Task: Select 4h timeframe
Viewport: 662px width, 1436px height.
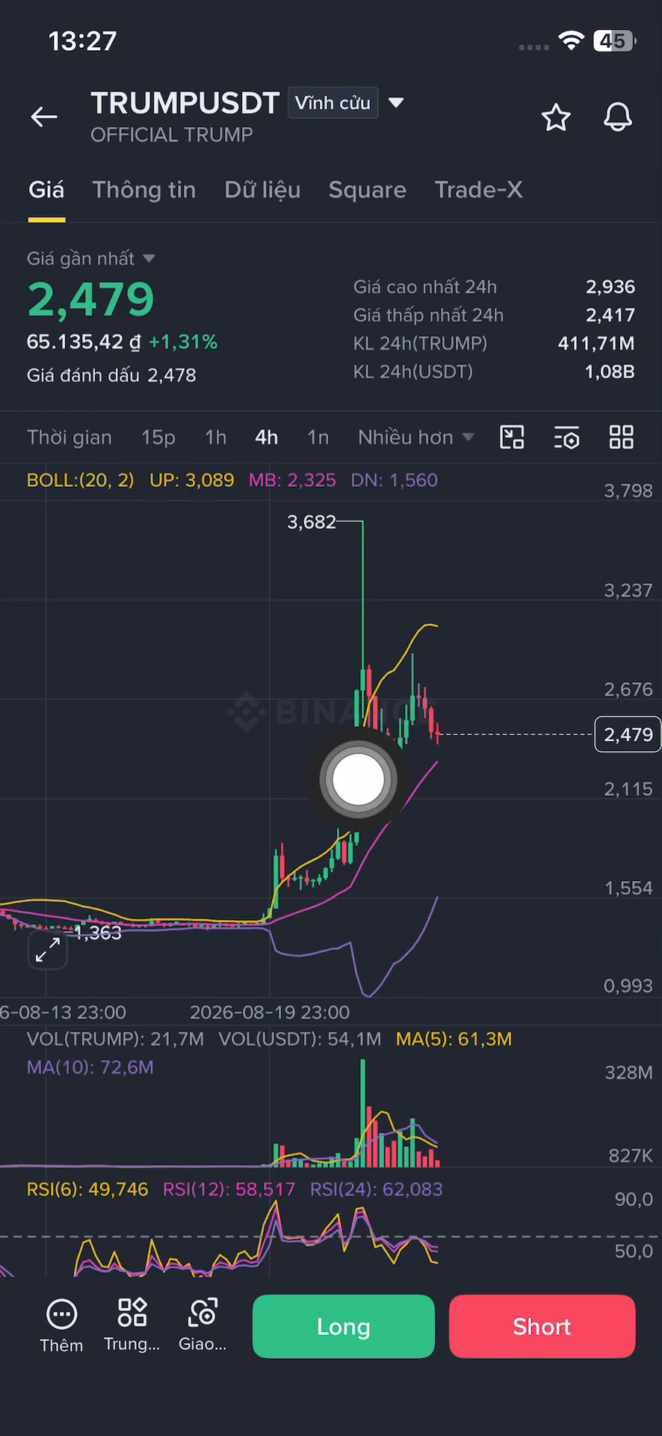Action: click(267, 438)
